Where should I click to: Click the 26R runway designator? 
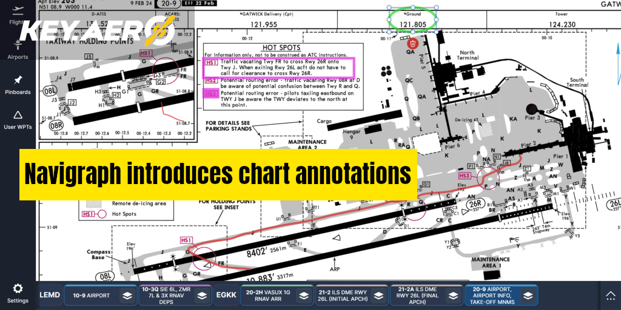coord(474,205)
